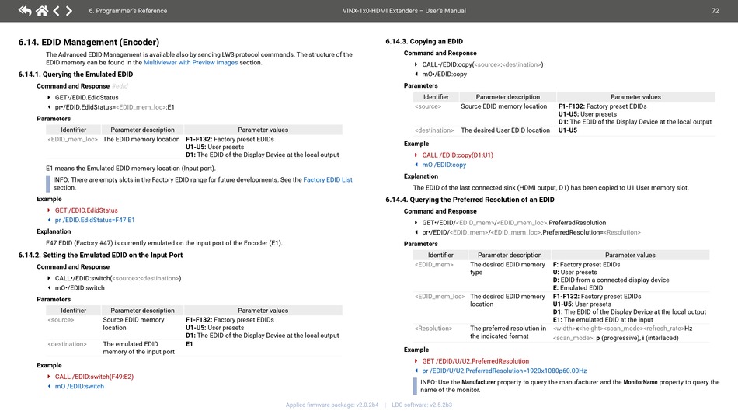Follow the Factory EDID List link
This screenshot has width=738, height=414.
(328, 179)
